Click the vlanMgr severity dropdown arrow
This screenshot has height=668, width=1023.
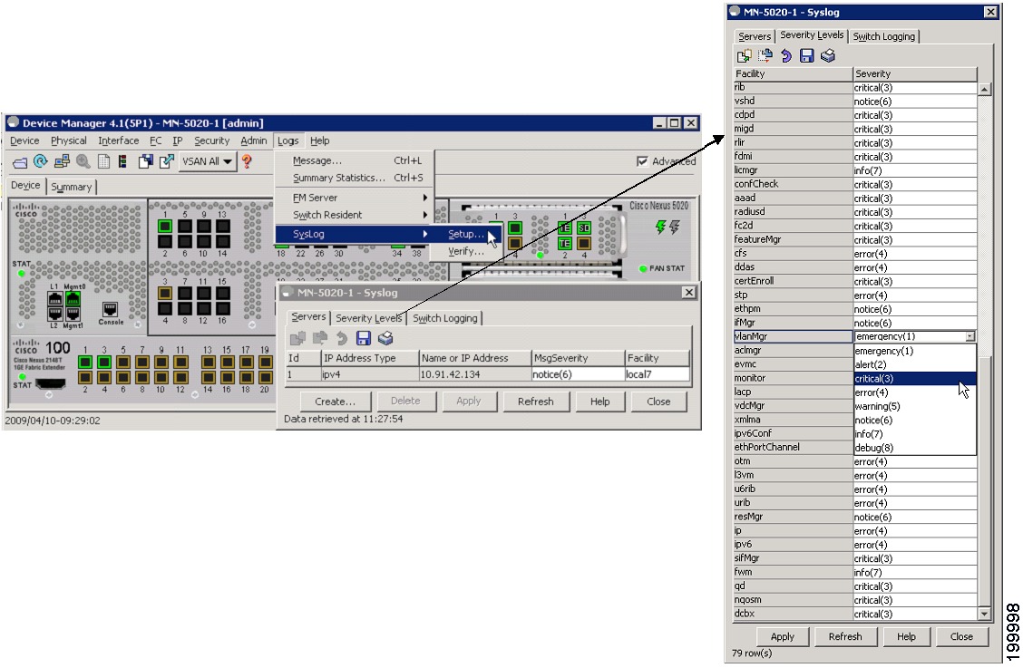click(970, 336)
